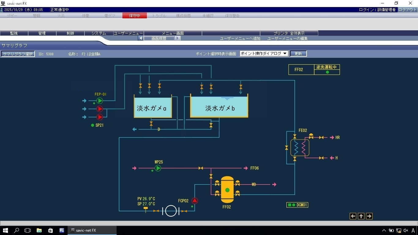Screen dimensions: 418x235
Task: Mute sound via the taskbar speaker icon
Action: click(406, 230)
